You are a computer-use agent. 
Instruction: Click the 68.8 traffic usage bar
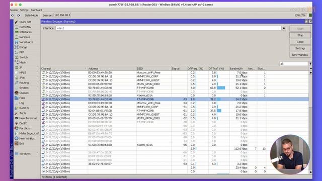coord(221,88)
